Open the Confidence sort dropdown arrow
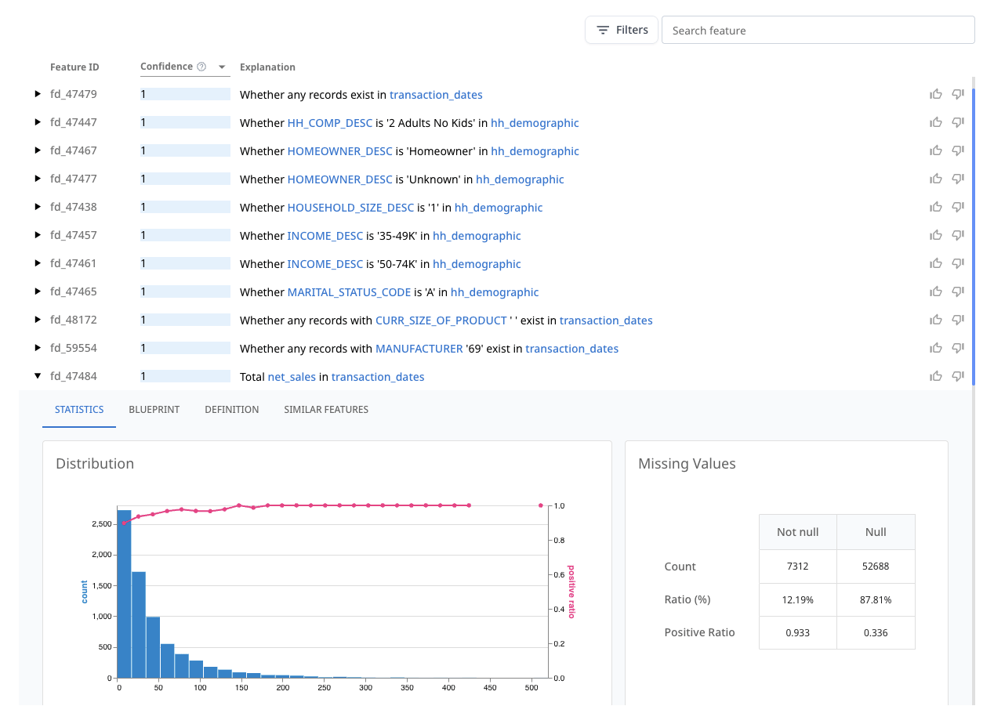This screenshot has width=994, height=724. click(x=223, y=67)
